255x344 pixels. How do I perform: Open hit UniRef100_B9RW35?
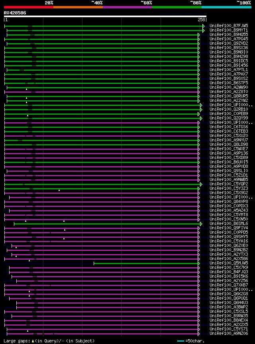[229, 316]
